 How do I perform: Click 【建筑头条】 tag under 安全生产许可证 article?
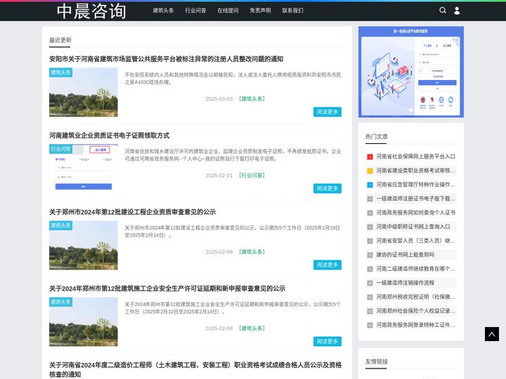point(252,328)
